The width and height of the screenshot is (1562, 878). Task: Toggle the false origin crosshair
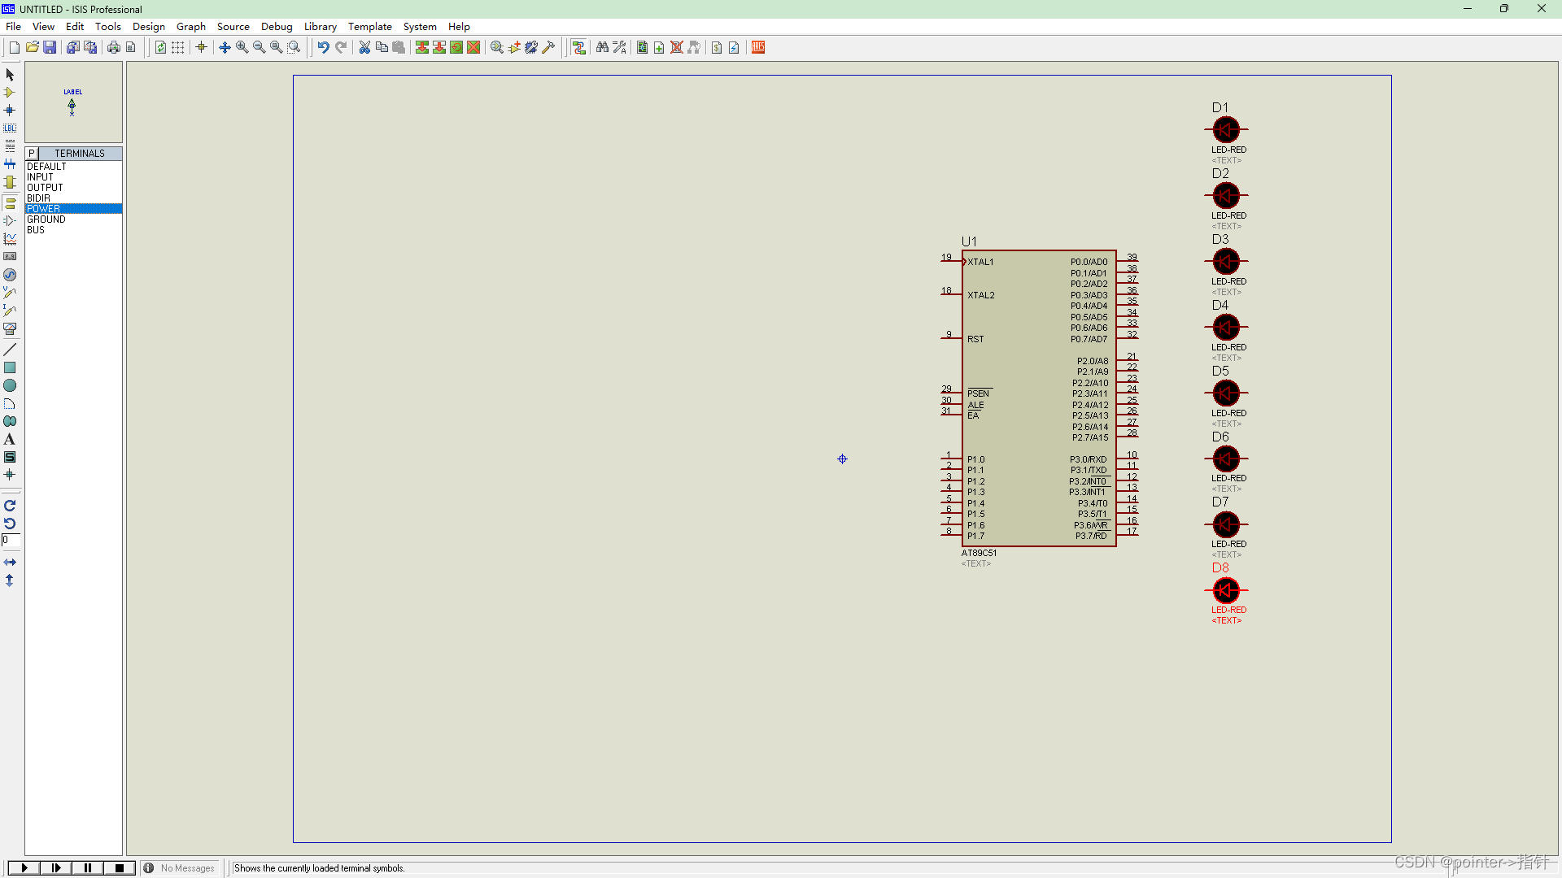click(201, 47)
